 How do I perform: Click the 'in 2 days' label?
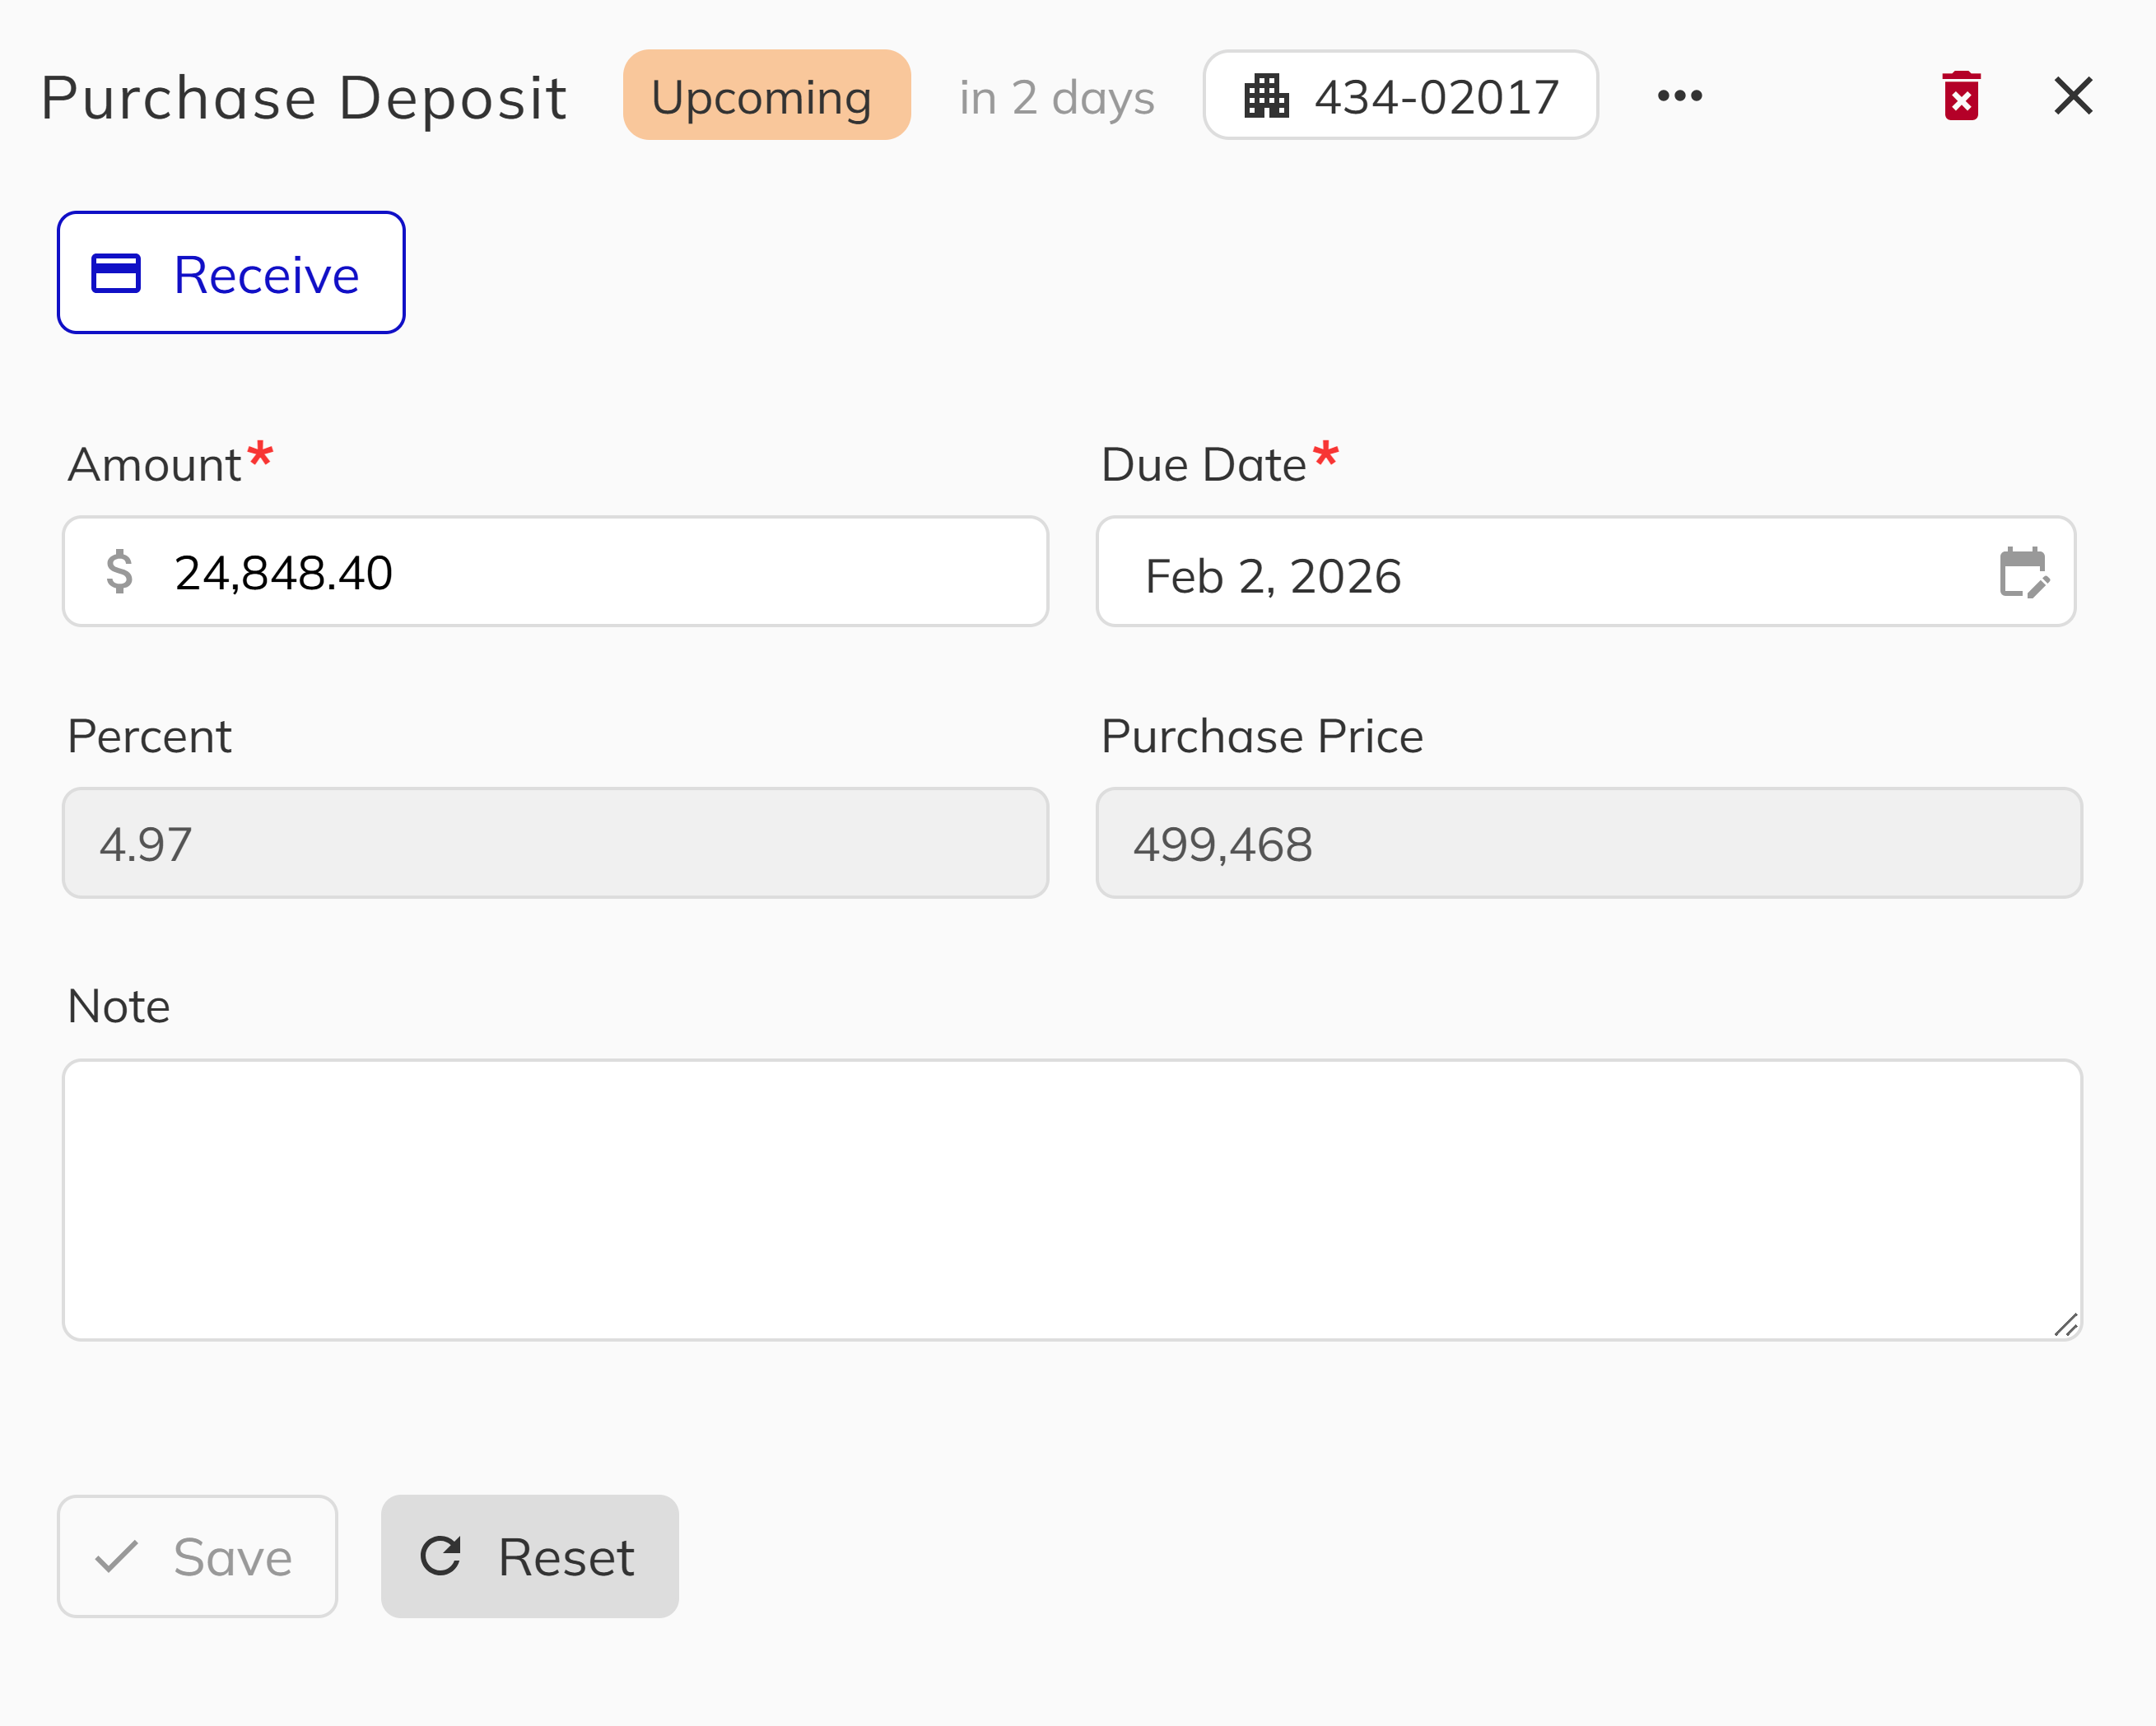click(1055, 96)
